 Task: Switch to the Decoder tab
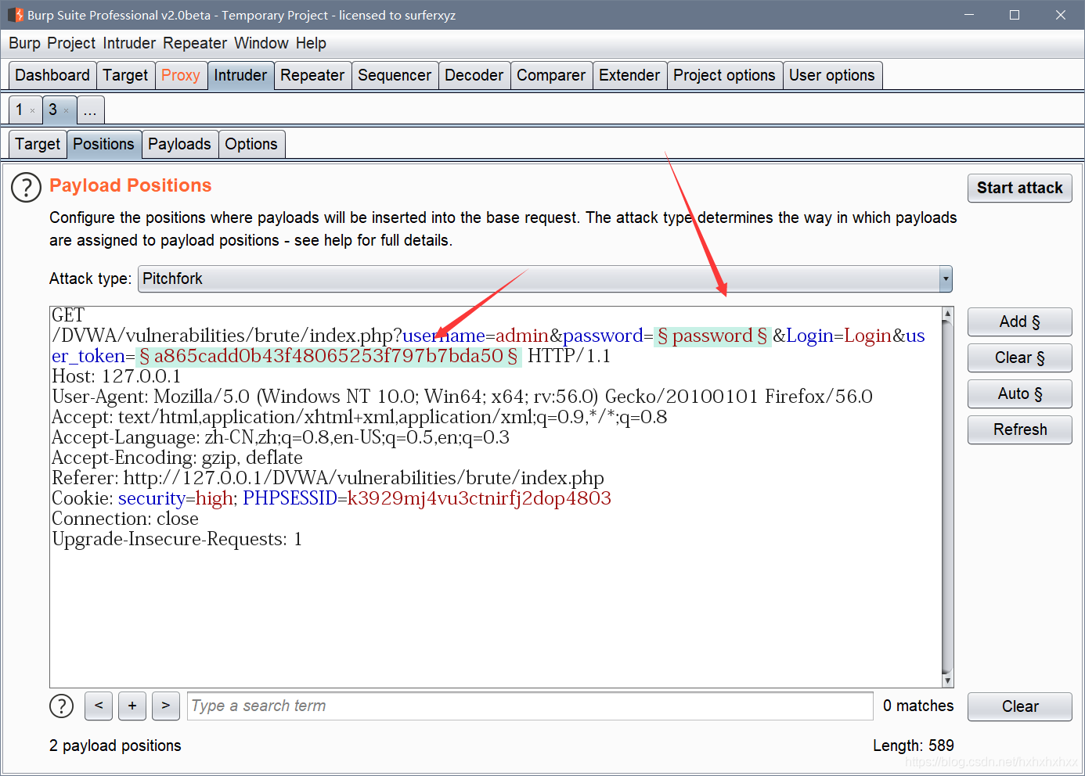(474, 75)
